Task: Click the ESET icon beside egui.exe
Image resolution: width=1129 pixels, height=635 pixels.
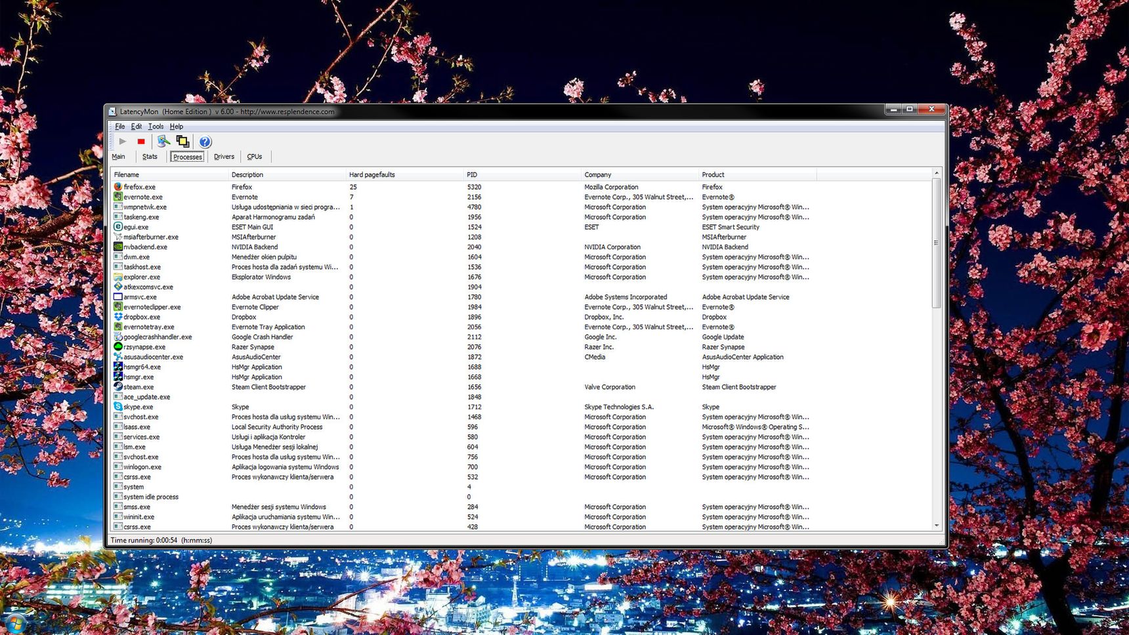Action: pyautogui.click(x=118, y=227)
